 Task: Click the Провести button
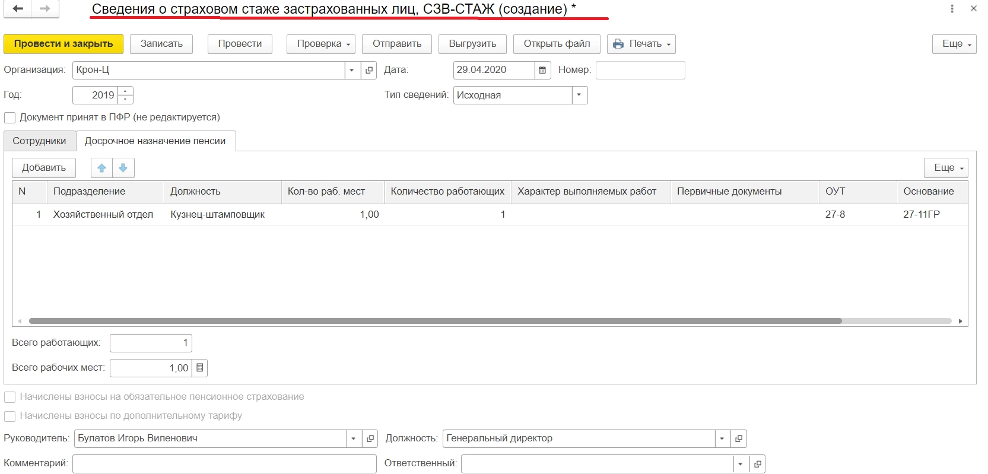pos(240,44)
